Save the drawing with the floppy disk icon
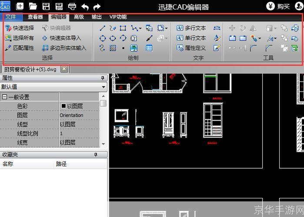This screenshot has width=304, height=217. tap(46, 7)
